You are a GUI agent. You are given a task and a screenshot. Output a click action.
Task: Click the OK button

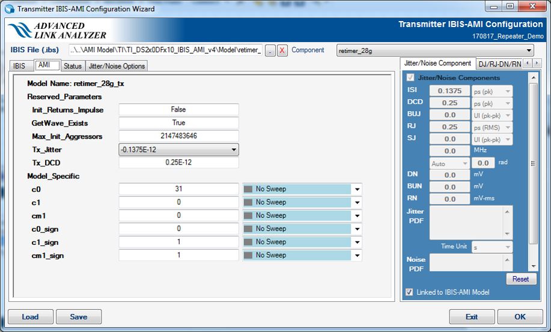(x=520, y=316)
